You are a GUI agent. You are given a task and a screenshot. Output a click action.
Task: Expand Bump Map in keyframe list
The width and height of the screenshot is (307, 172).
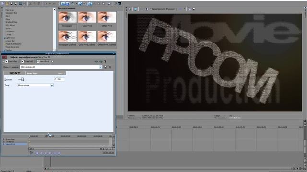pos(4,139)
